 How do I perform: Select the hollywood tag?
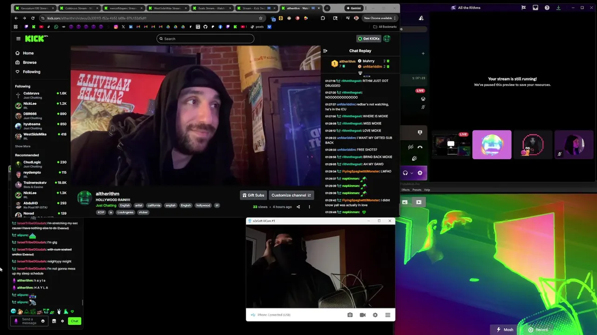(203, 205)
